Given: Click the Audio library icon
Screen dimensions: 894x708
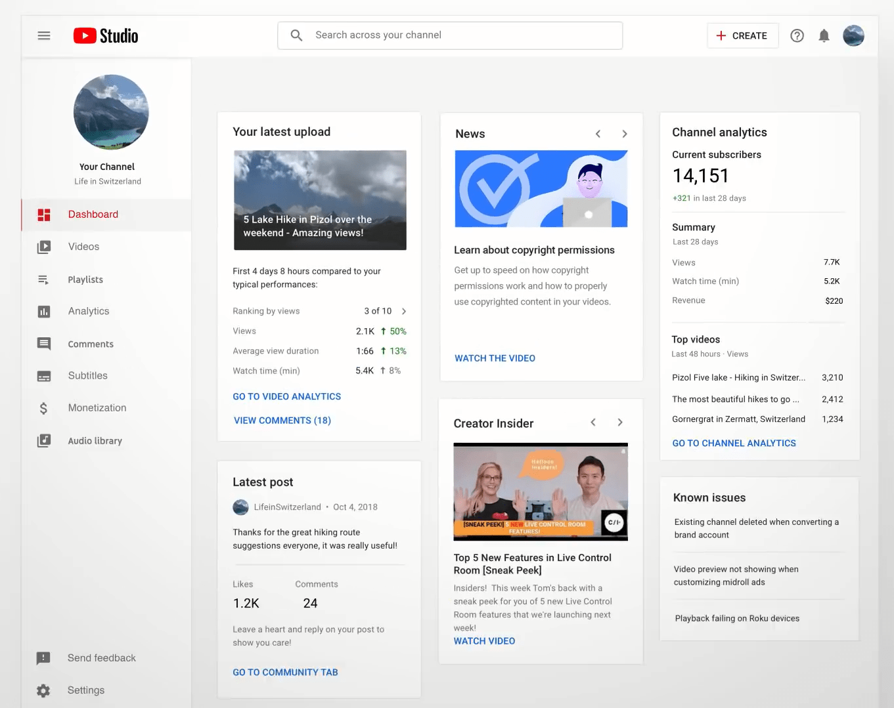Looking at the screenshot, I should click(x=43, y=440).
